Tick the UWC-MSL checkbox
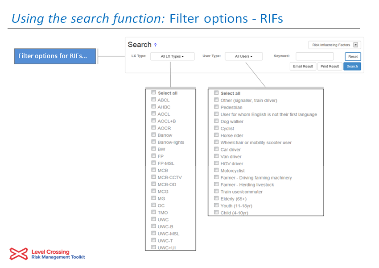Screen dimensions: 379x268 pyautogui.click(x=153, y=233)
